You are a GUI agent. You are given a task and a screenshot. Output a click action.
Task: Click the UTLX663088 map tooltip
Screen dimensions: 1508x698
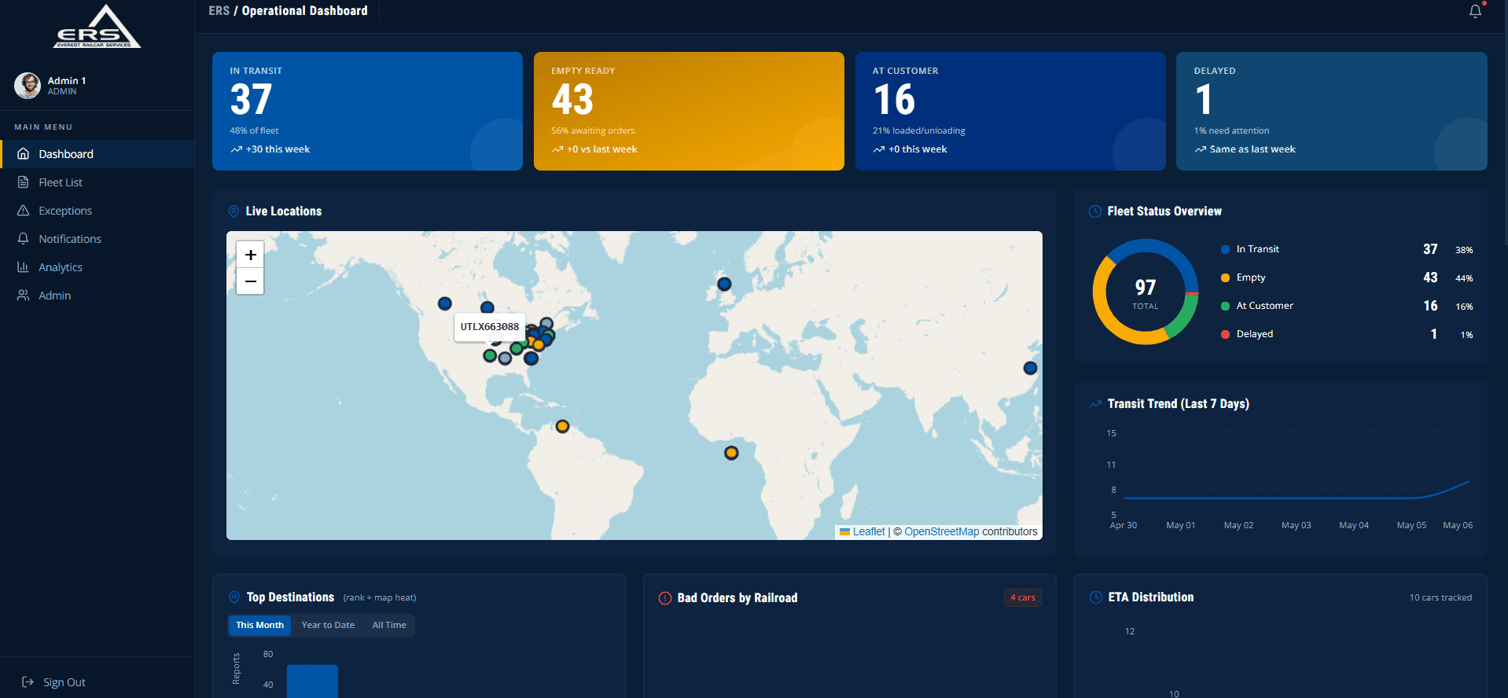coord(490,327)
